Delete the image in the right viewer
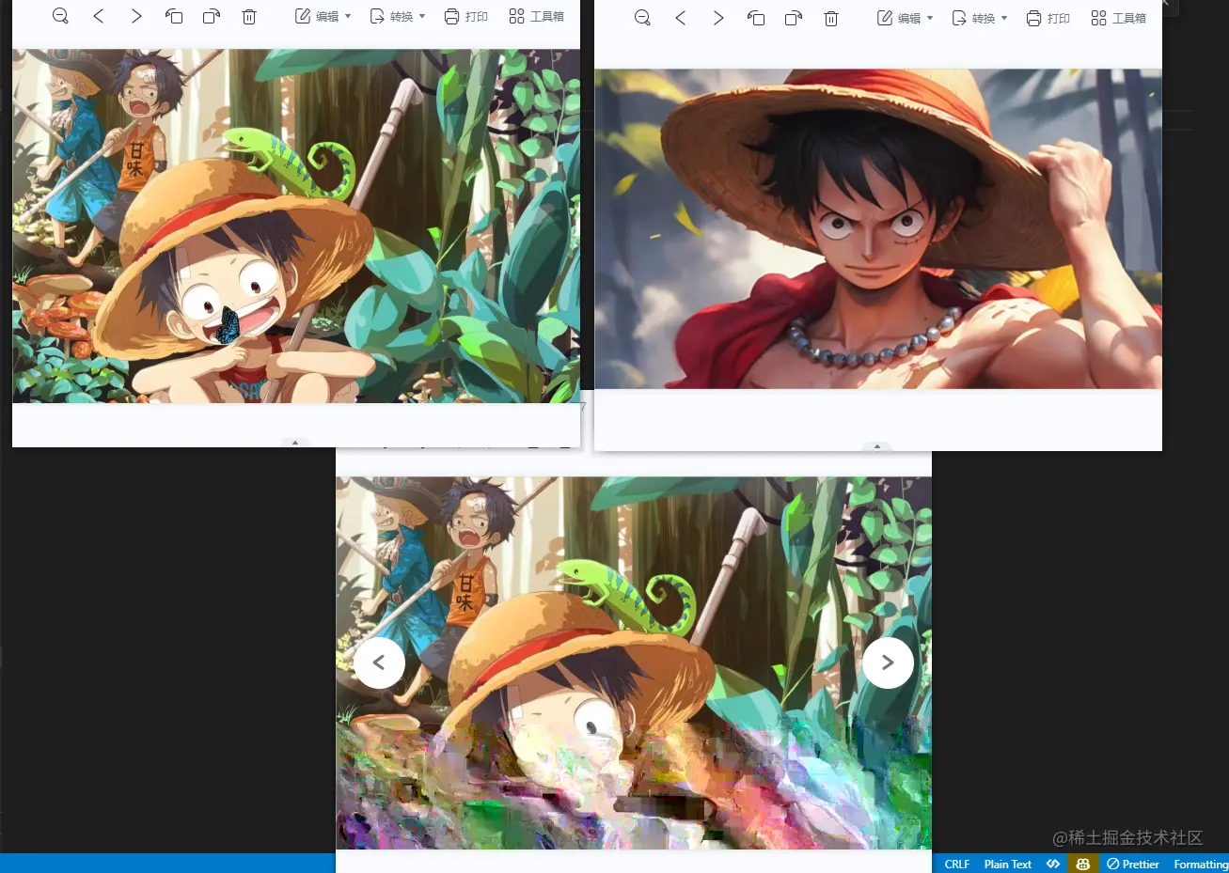The width and height of the screenshot is (1229, 873). tap(831, 18)
